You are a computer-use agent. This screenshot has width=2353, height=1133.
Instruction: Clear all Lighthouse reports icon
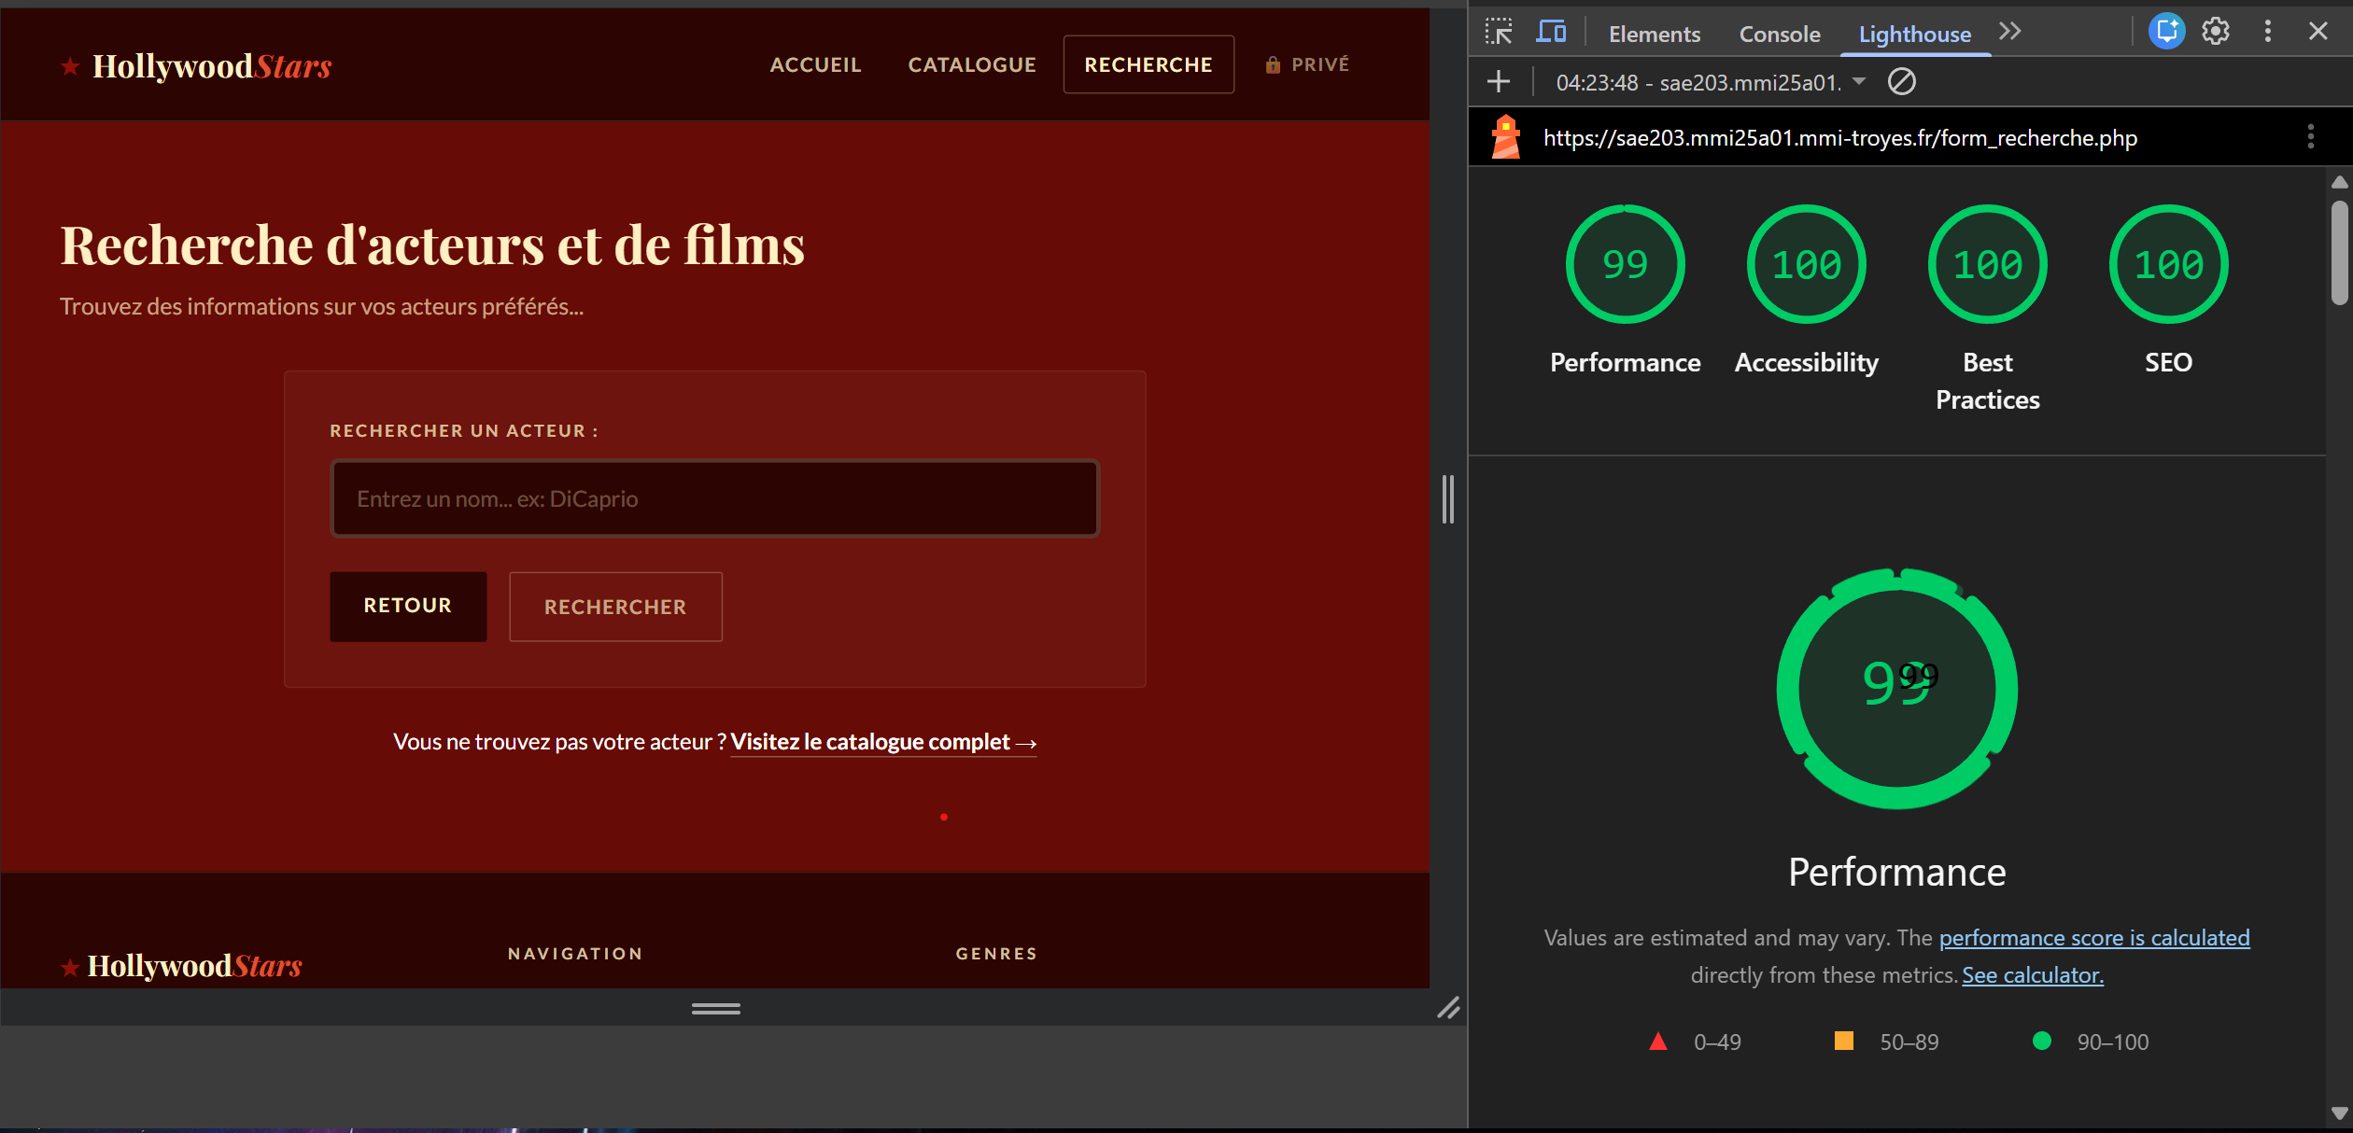click(x=1902, y=82)
